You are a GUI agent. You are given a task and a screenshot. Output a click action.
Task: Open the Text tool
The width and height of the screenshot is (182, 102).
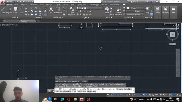(51, 10)
